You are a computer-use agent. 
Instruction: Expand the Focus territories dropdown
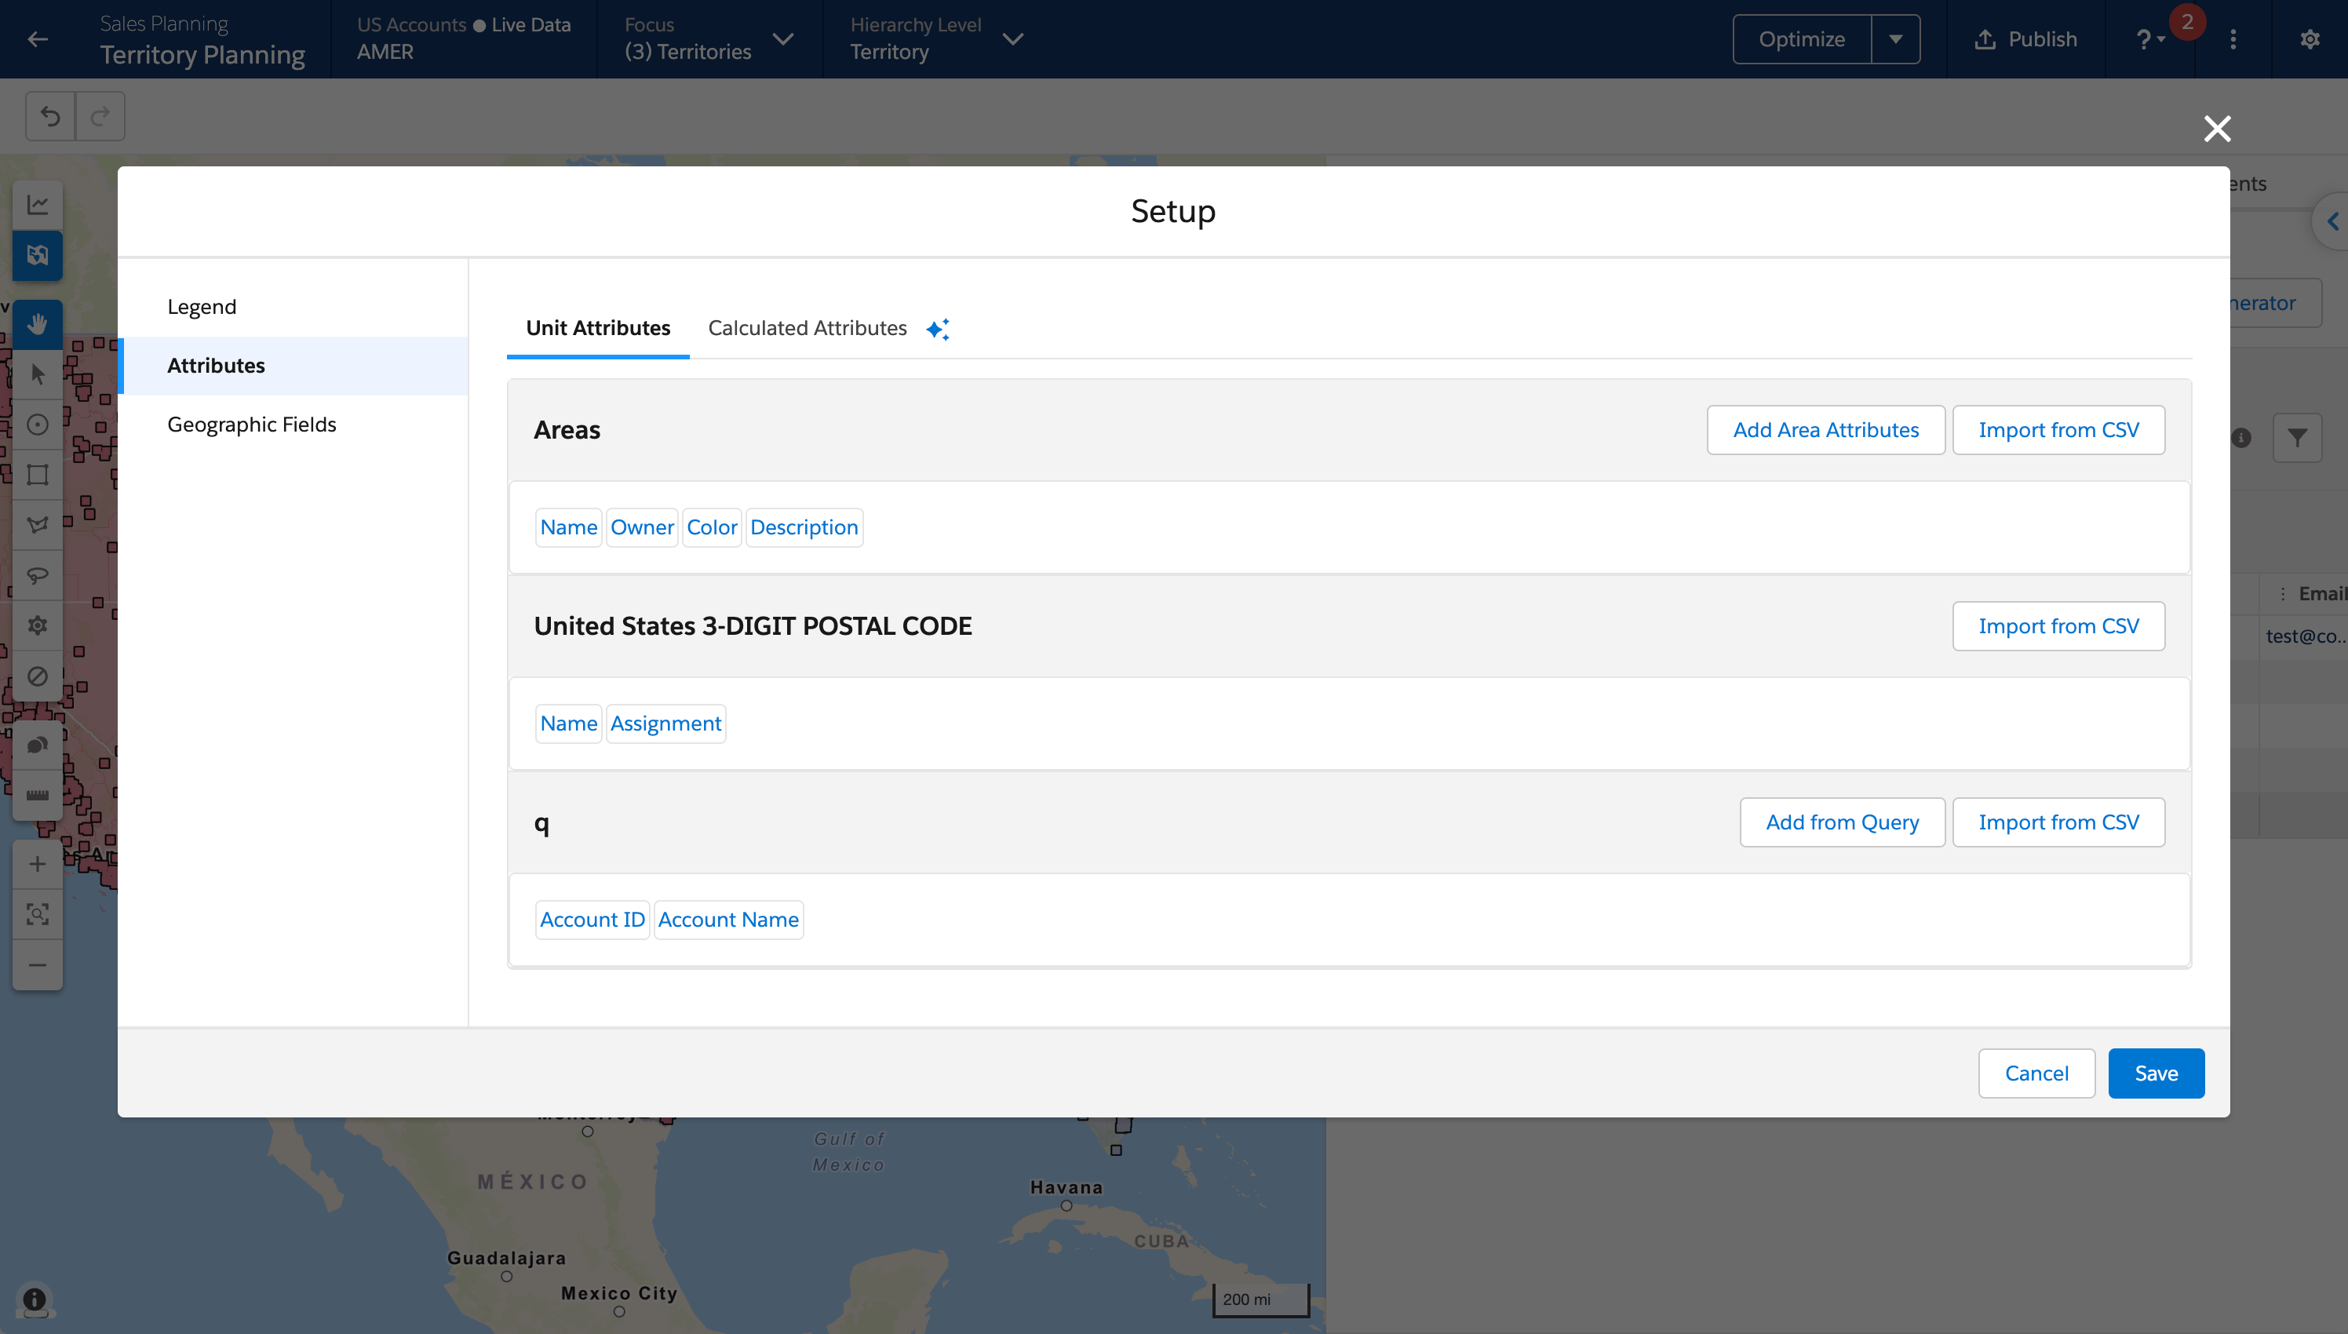coord(783,39)
